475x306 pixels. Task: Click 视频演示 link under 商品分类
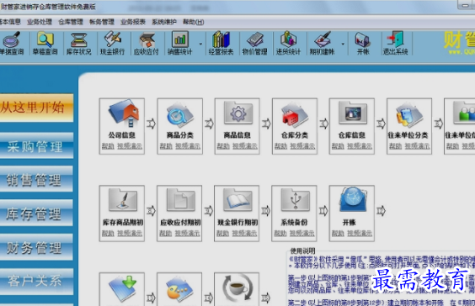click(188, 146)
